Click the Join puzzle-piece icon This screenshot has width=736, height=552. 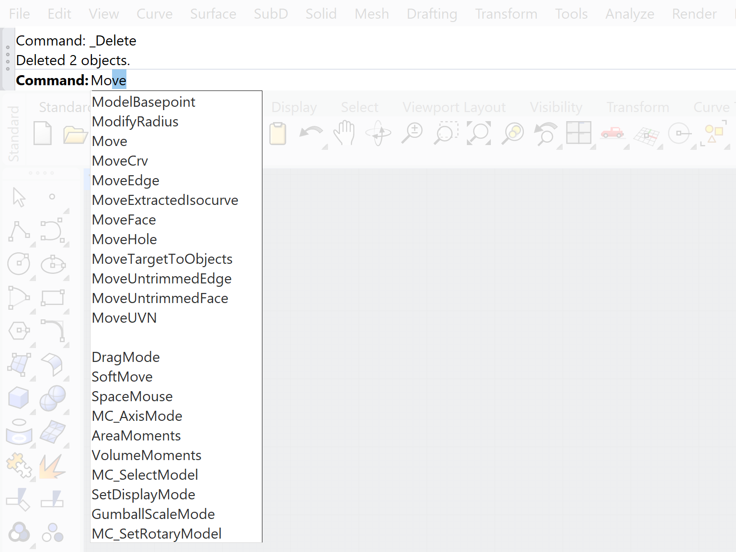click(x=19, y=465)
